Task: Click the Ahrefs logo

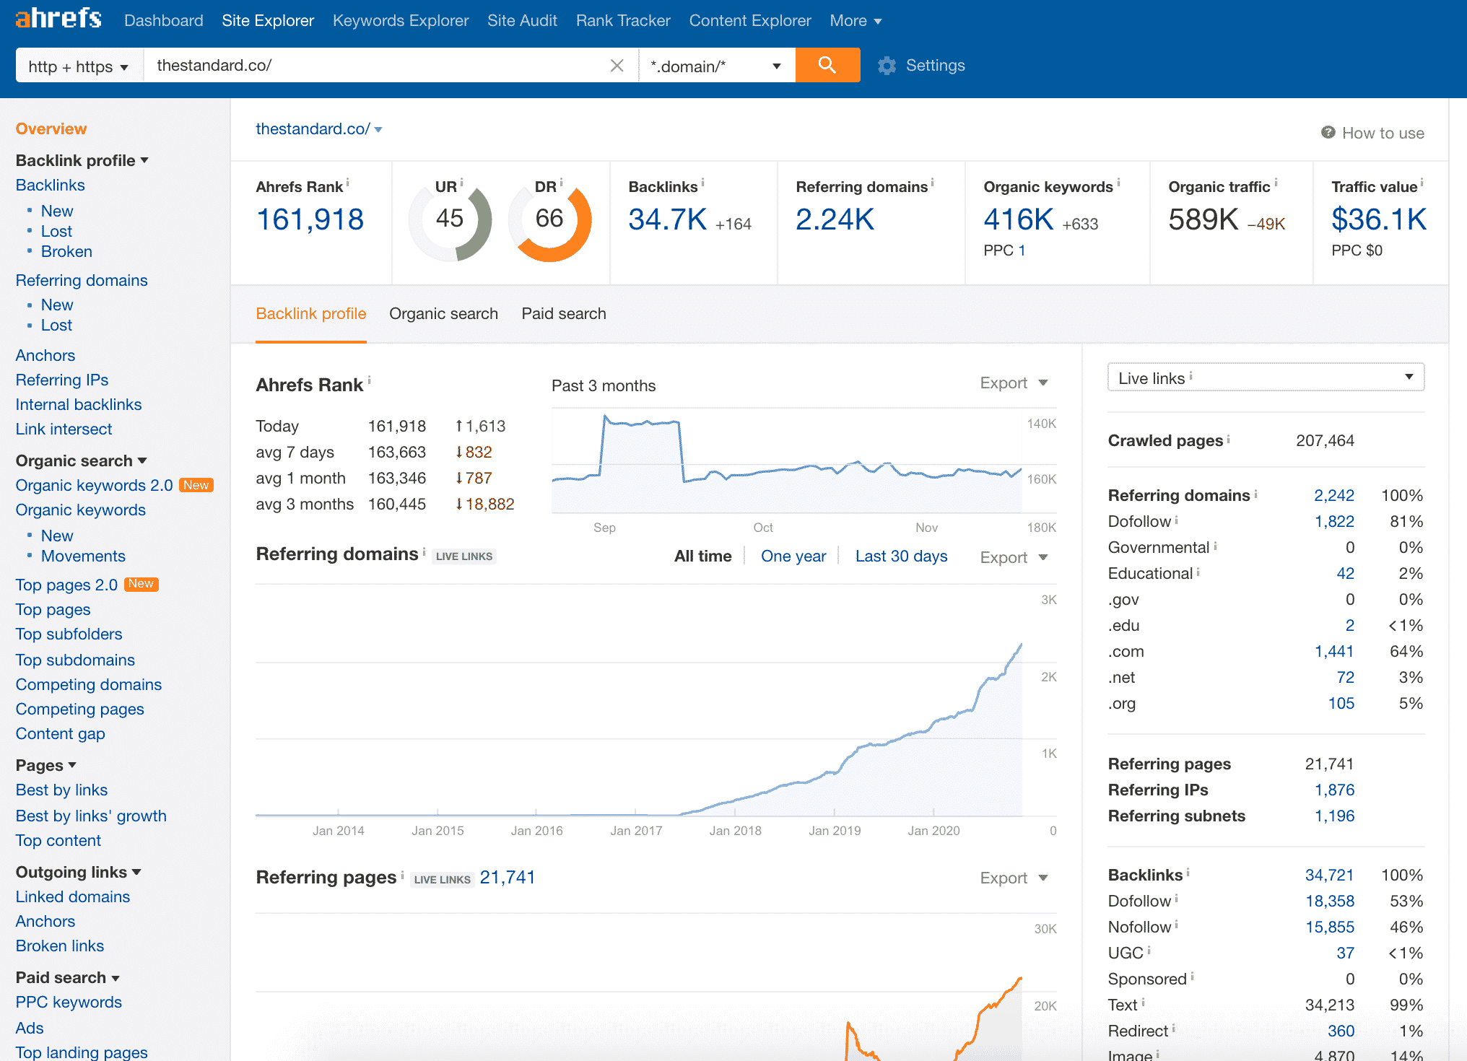Action: pos(58,19)
